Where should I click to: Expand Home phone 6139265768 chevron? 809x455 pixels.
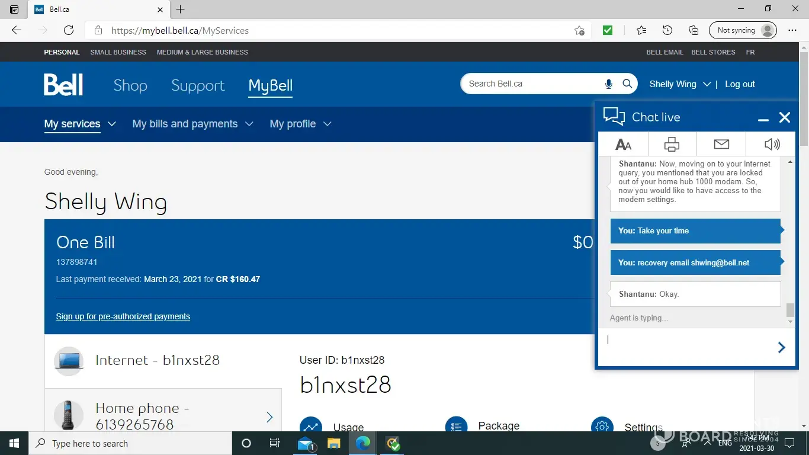[269, 417]
